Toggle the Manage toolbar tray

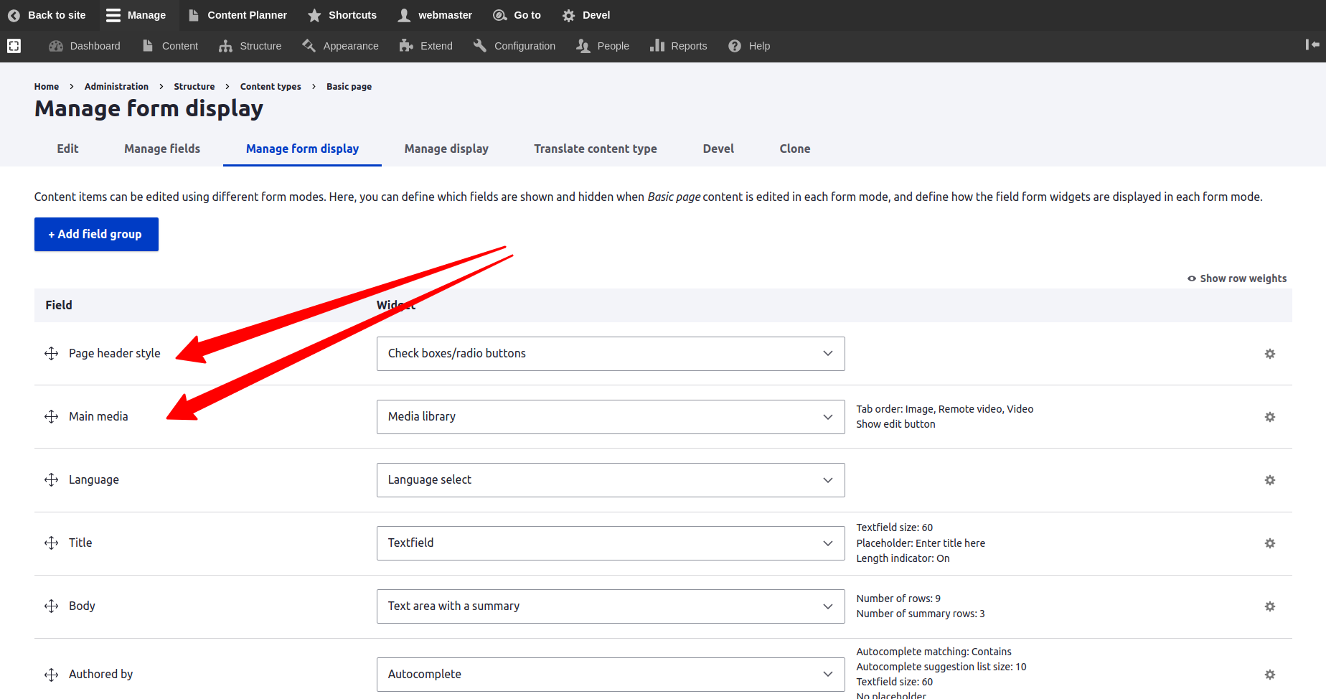point(136,15)
